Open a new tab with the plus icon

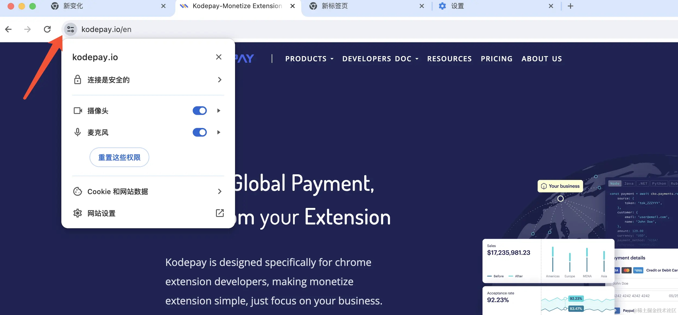(x=571, y=6)
